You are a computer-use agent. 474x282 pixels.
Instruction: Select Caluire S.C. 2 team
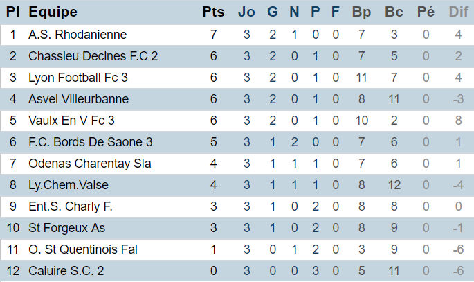coord(66,271)
